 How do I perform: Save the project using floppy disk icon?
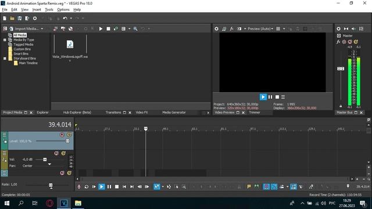point(20,18)
